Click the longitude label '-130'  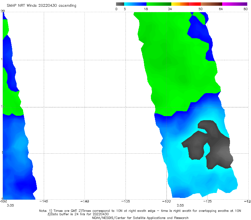coord(167,201)
